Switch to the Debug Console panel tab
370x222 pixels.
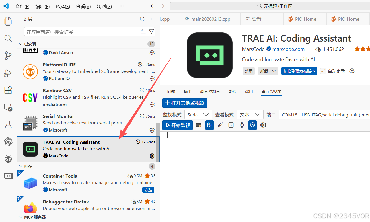pos(210,91)
